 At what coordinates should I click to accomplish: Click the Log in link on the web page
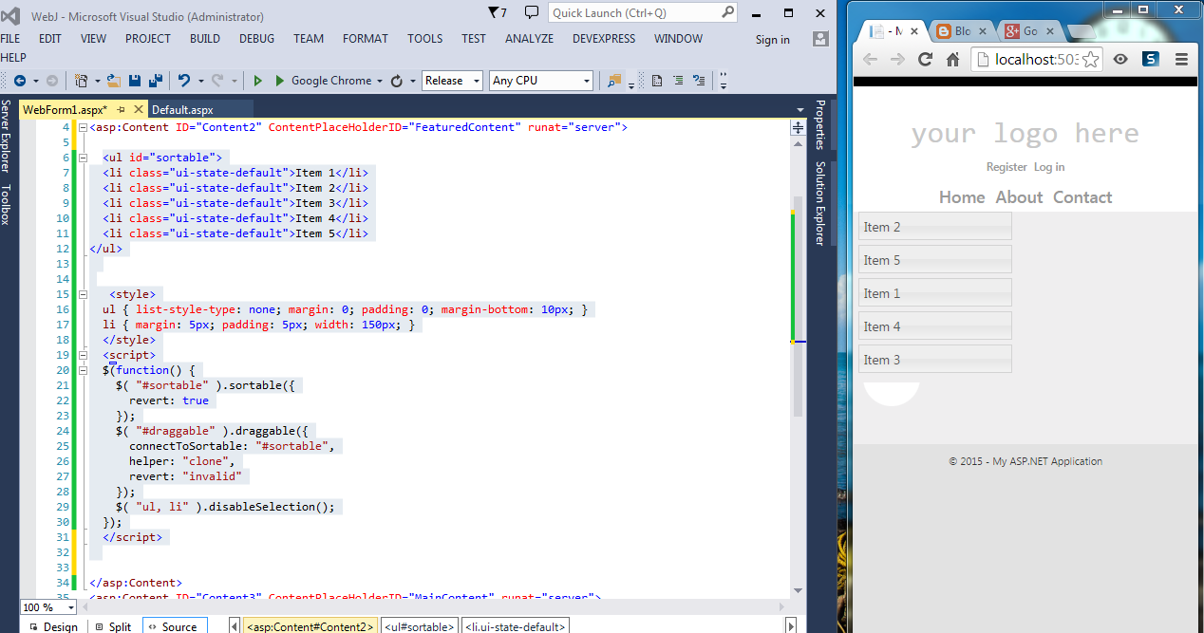click(x=1049, y=167)
